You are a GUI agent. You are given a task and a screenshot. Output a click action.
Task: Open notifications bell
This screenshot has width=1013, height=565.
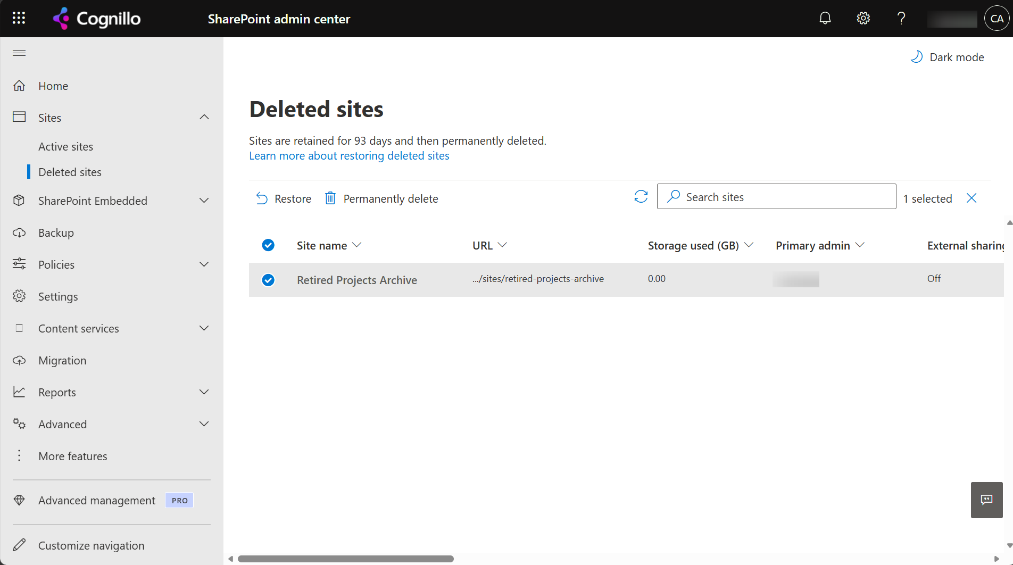[x=825, y=18]
